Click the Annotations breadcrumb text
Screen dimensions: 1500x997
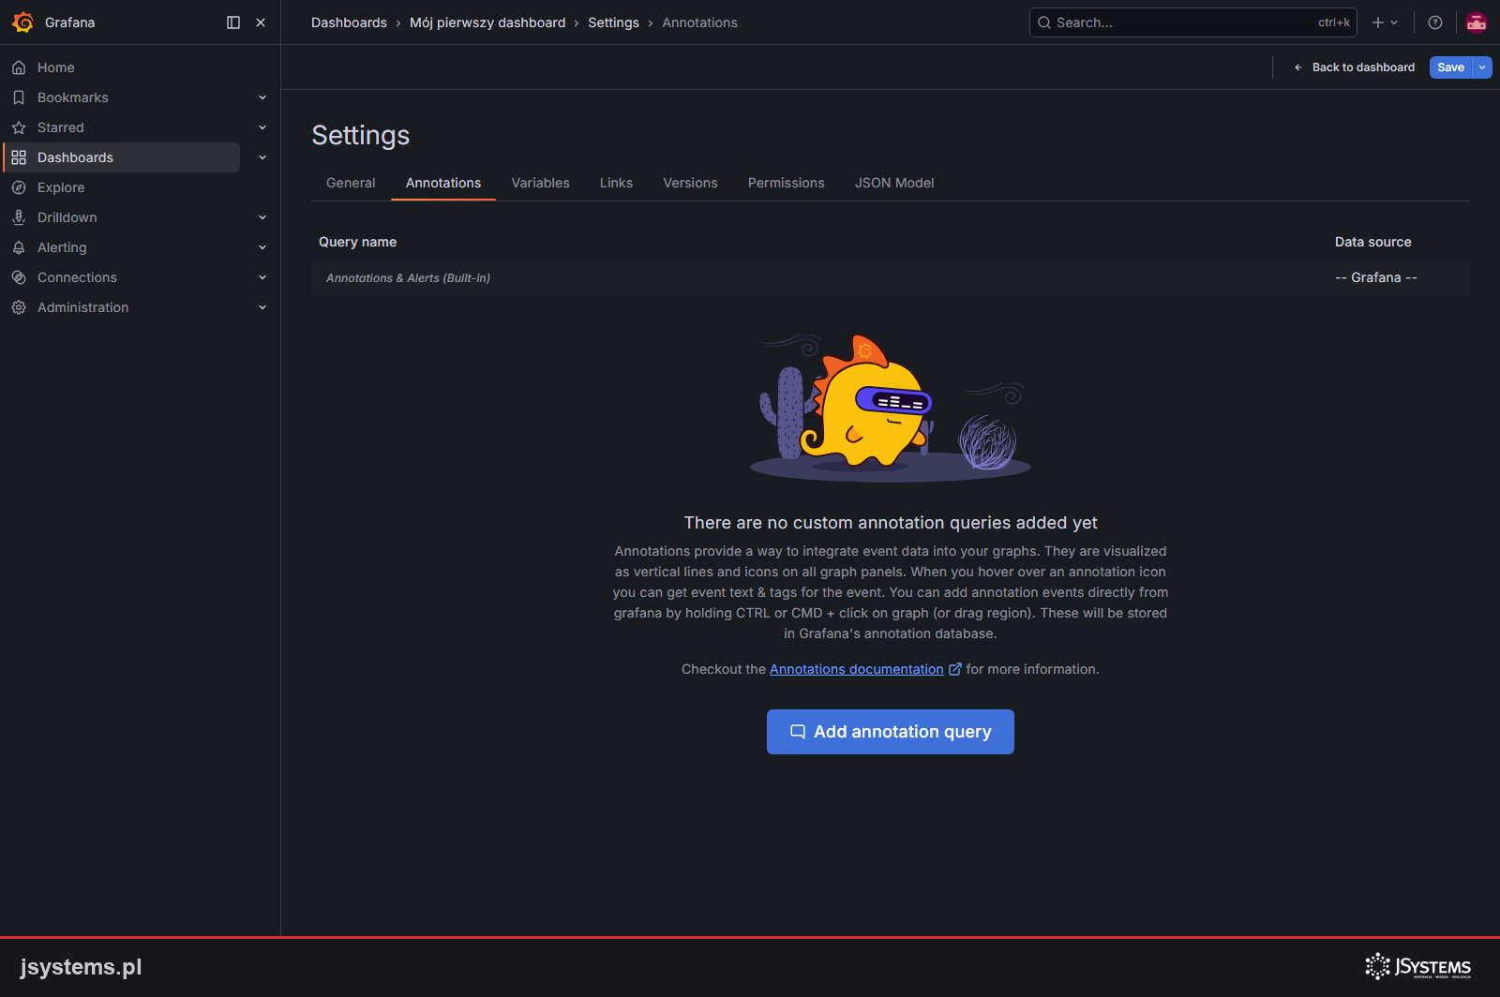[x=699, y=22]
